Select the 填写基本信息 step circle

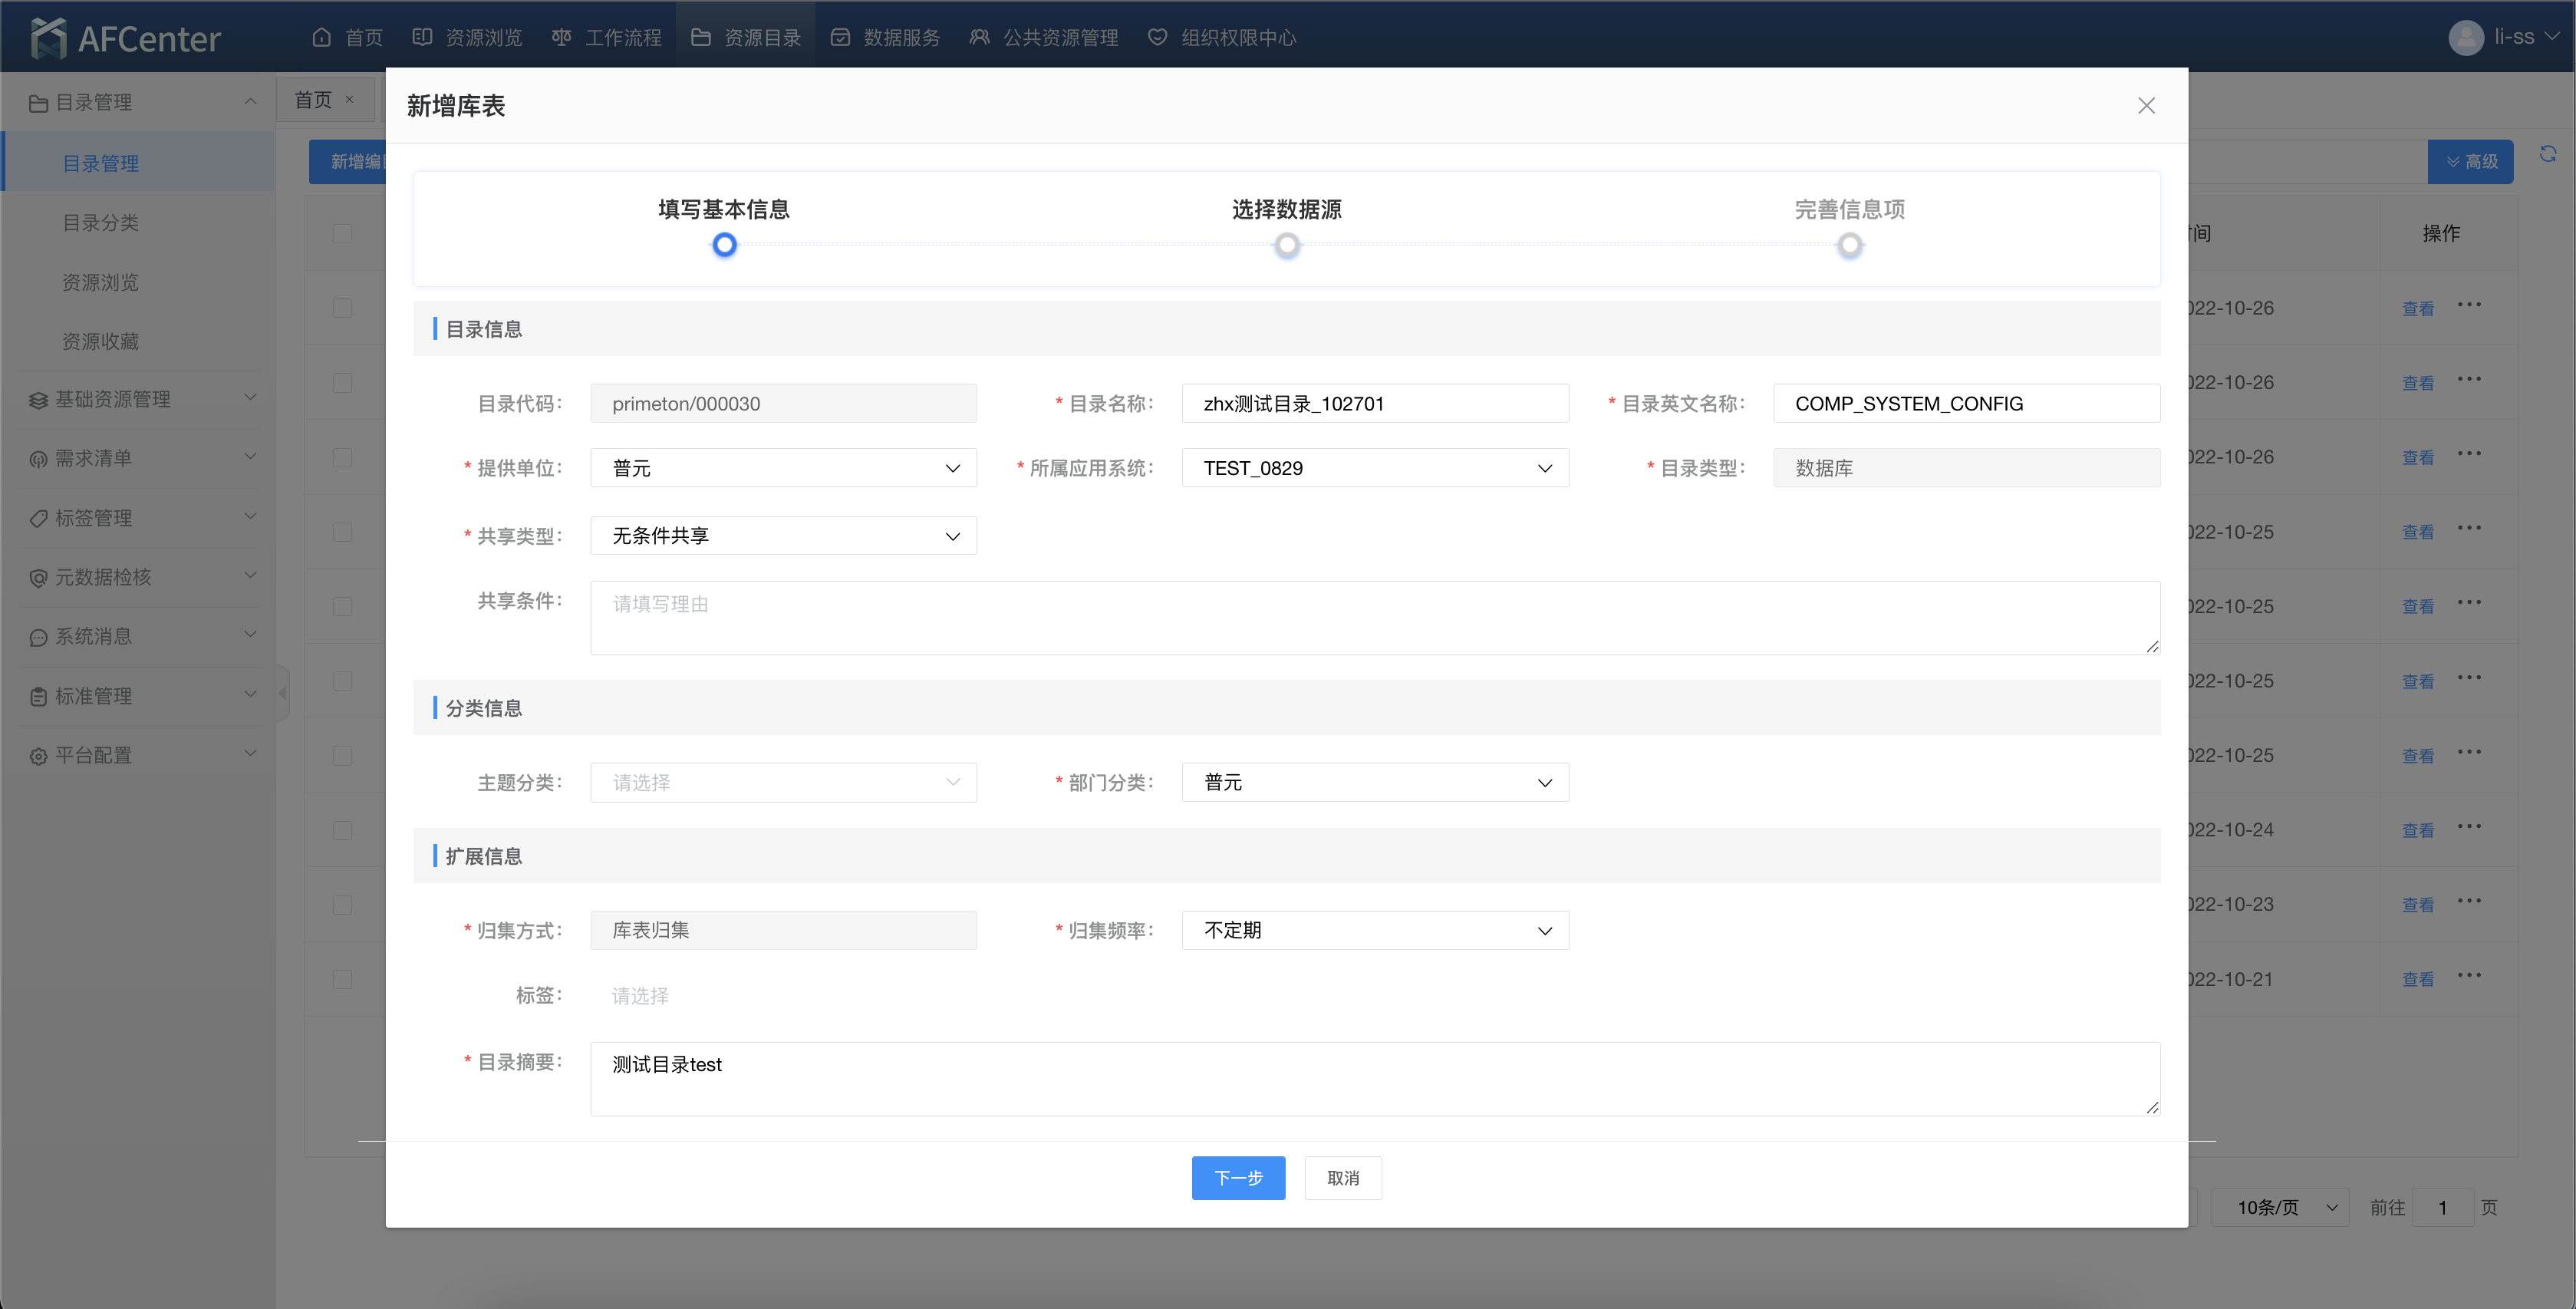tap(724, 245)
